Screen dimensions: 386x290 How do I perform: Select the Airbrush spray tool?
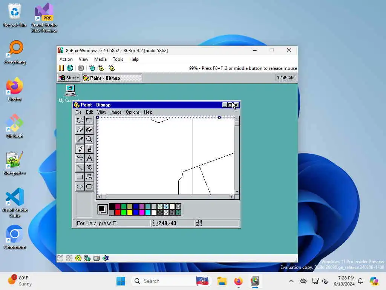(80, 158)
